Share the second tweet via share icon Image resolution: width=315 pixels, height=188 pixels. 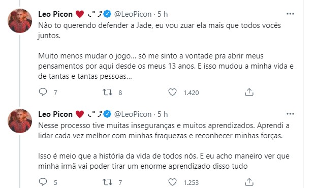coord(249,182)
